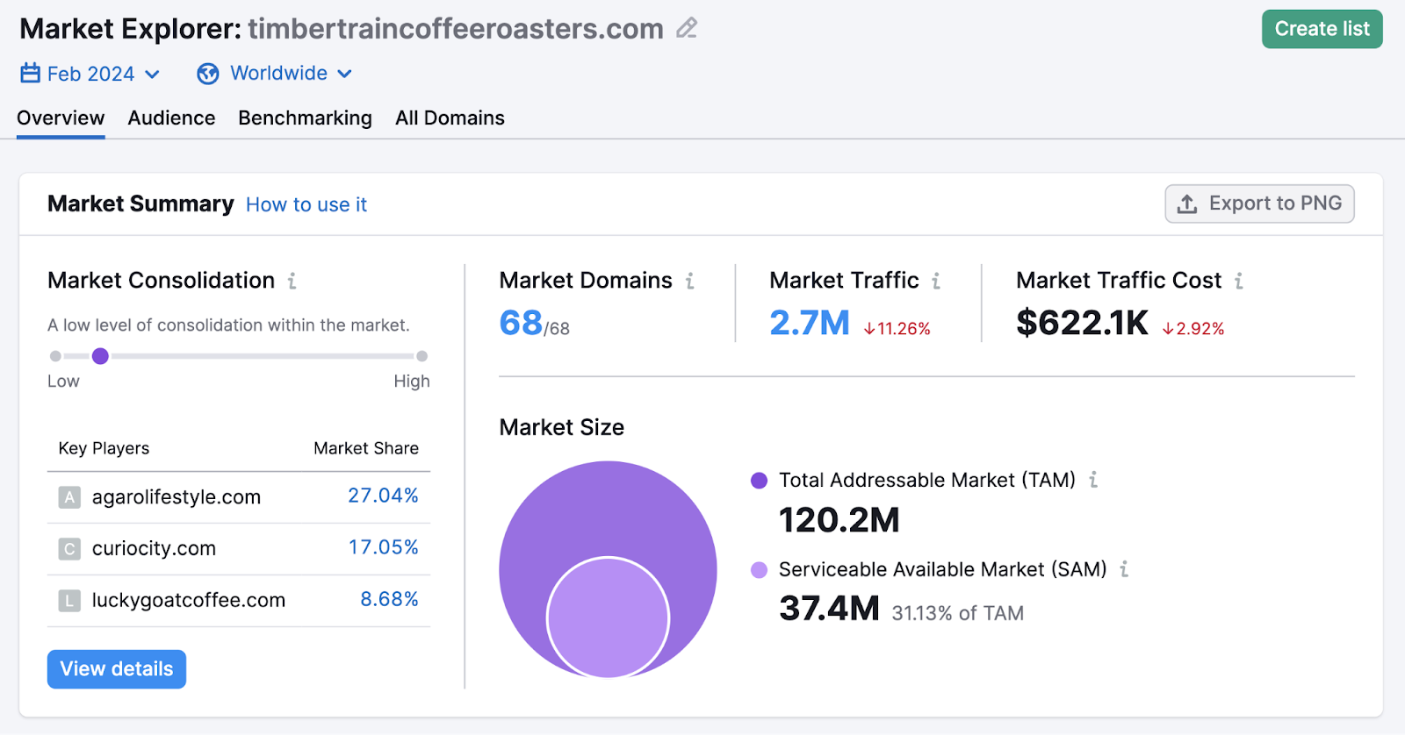Expand the Worldwide region dropdown
Viewport: 1405px width, 735px height.
pos(278,74)
